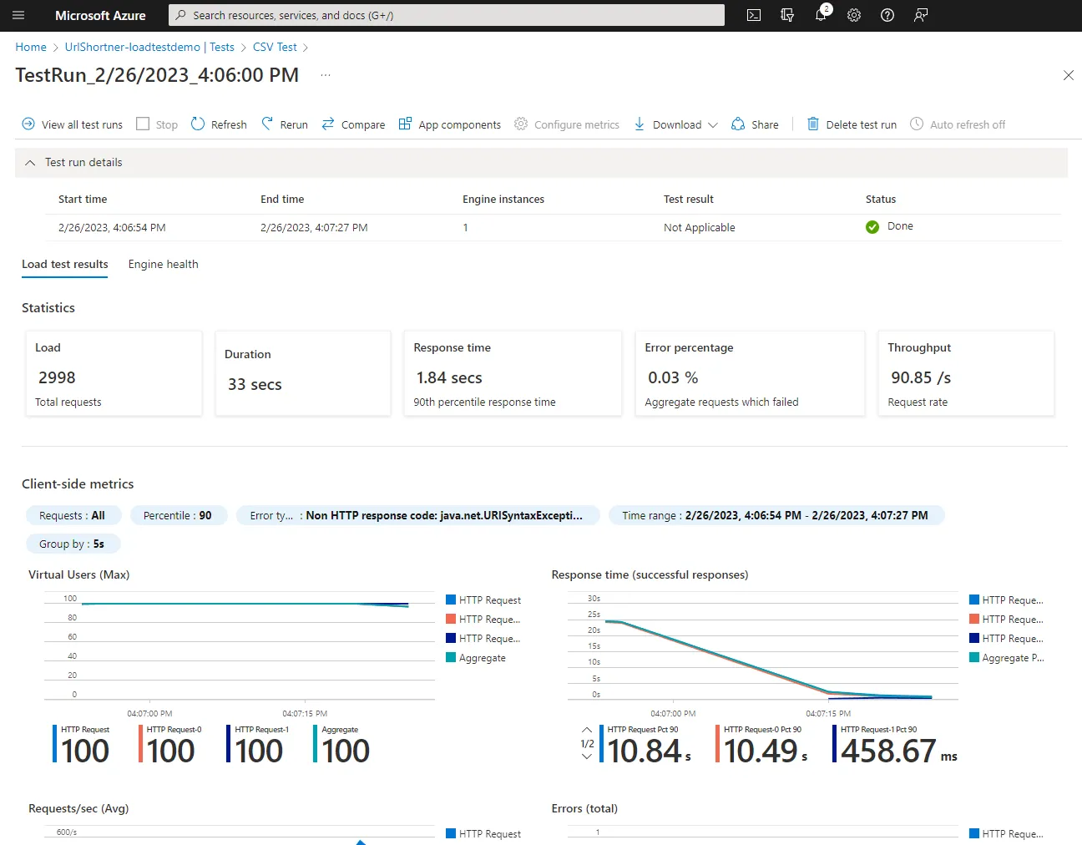The image size is (1082, 845).
Task: Click the App components icon
Action: click(405, 124)
